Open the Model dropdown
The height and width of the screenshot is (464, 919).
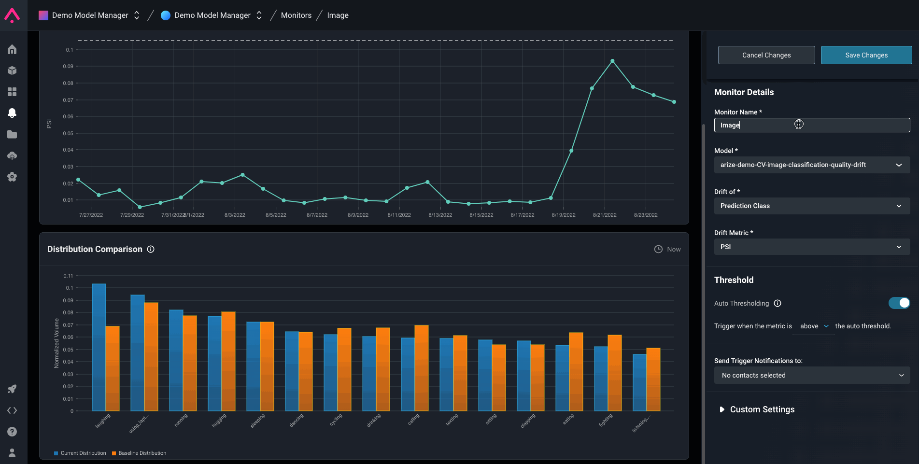(812, 165)
